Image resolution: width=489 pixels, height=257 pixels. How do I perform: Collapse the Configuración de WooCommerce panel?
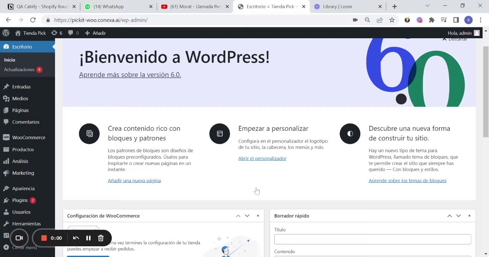pos(258,216)
